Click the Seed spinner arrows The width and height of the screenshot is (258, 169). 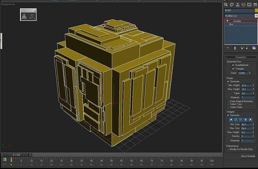pyautogui.click(x=250, y=73)
